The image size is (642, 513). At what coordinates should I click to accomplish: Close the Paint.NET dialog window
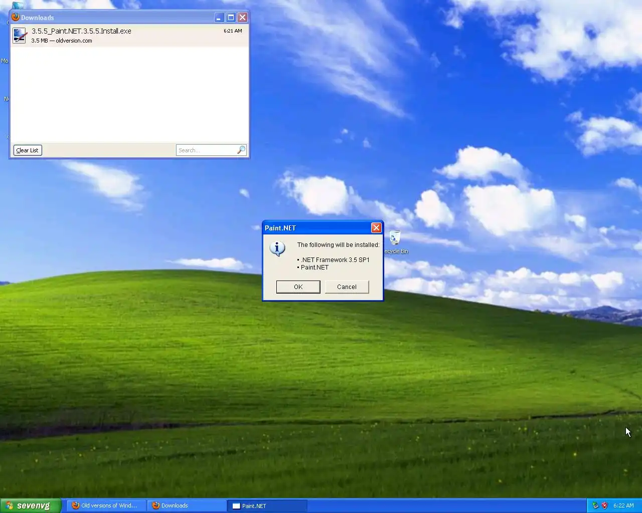pyautogui.click(x=376, y=228)
